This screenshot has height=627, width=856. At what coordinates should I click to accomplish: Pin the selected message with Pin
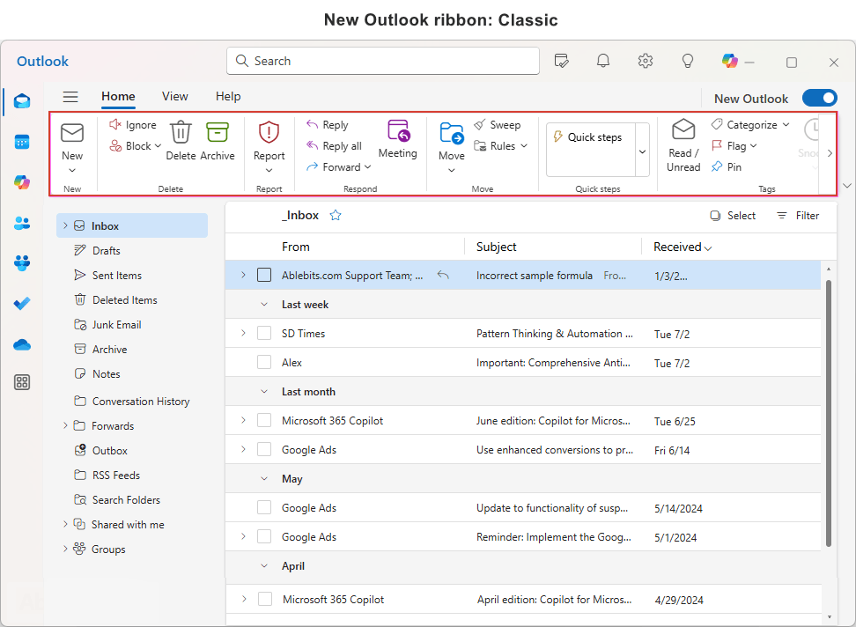tap(727, 166)
